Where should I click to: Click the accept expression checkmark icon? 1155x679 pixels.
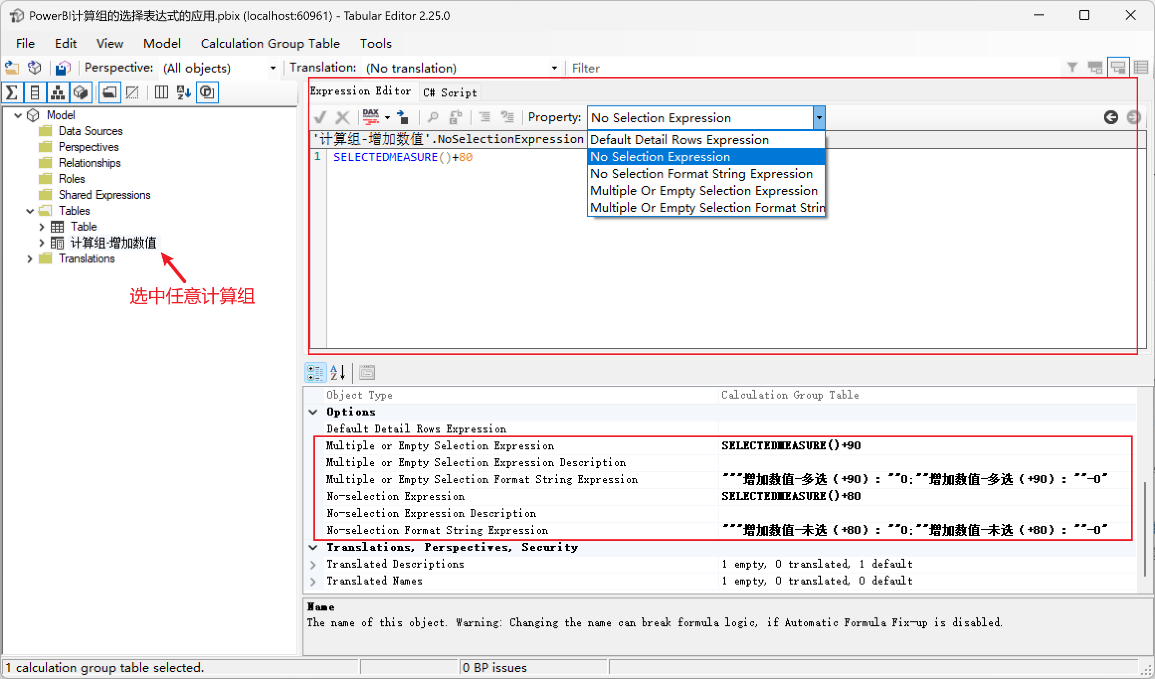click(x=320, y=118)
